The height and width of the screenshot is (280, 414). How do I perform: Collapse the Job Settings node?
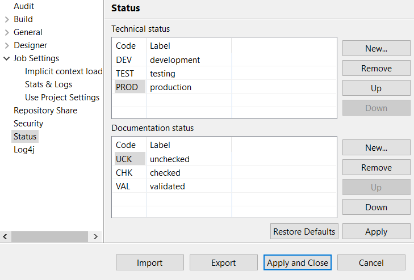pyautogui.click(x=7, y=58)
